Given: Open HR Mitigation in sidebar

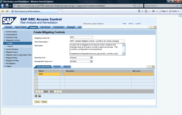Looking at the screenshot, I should (11, 64).
